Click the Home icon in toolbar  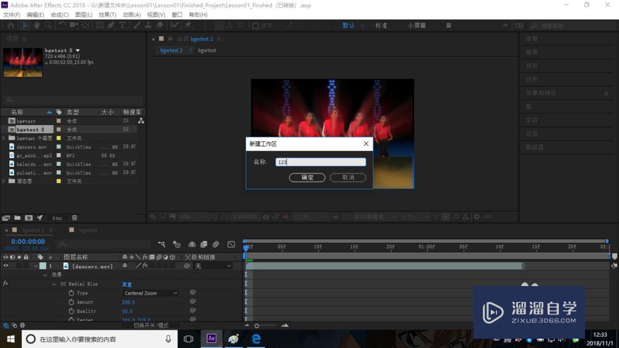(x=11, y=25)
